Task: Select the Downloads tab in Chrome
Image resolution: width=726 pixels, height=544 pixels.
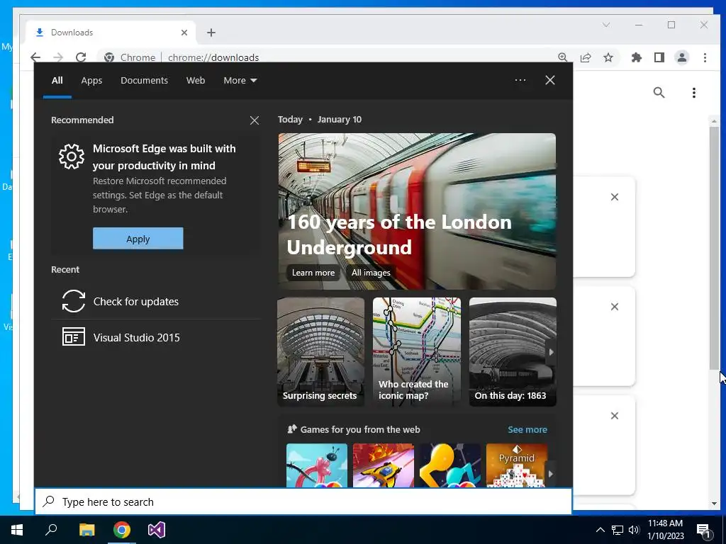Action: [x=111, y=33]
